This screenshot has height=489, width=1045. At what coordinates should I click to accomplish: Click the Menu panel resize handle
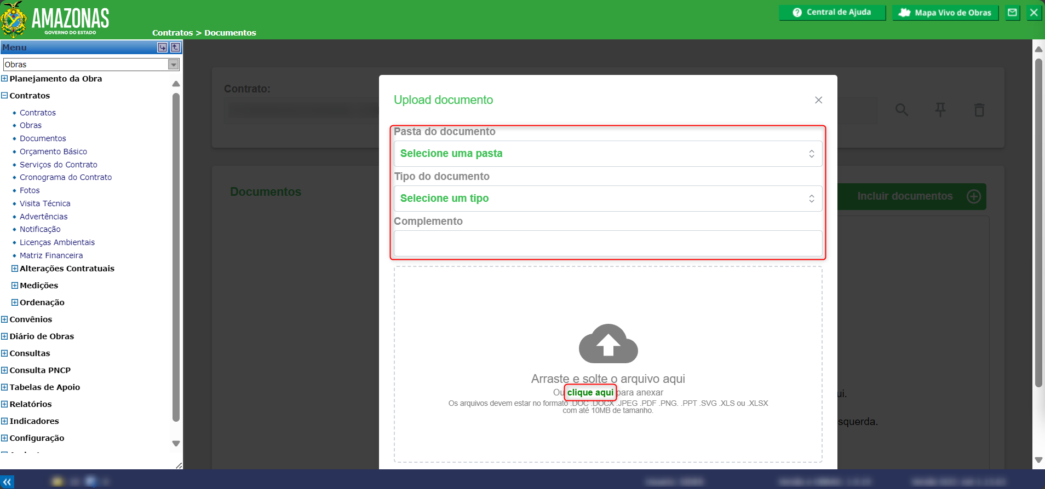click(x=179, y=465)
